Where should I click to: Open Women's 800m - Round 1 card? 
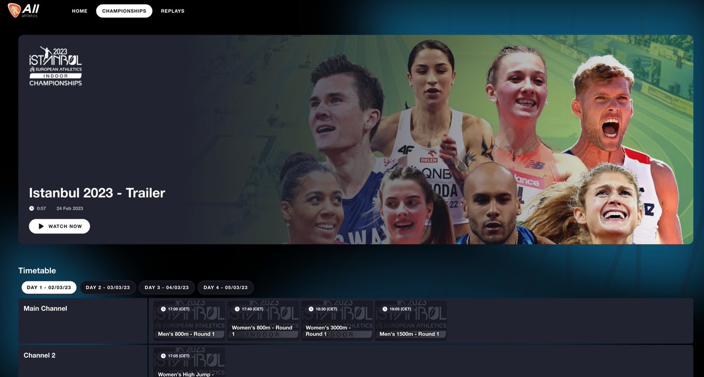[x=263, y=320]
